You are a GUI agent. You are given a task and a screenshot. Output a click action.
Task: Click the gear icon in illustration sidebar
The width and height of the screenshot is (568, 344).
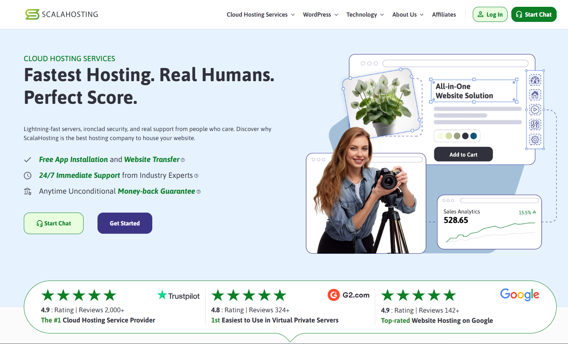[535, 139]
